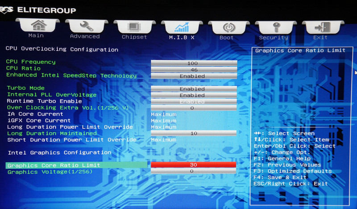The width and height of the screenshot is (357, 209).
Task: Select the Runtime Turbo Enable label
Action: (x=44, y=101)
